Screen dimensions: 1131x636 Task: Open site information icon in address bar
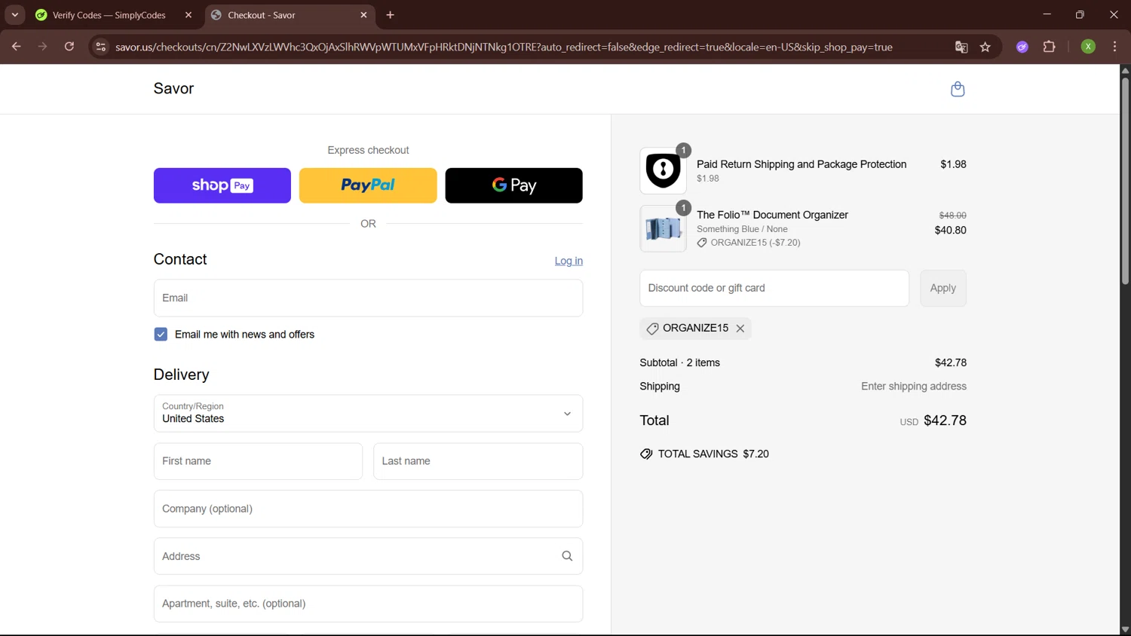click(100, 47)
